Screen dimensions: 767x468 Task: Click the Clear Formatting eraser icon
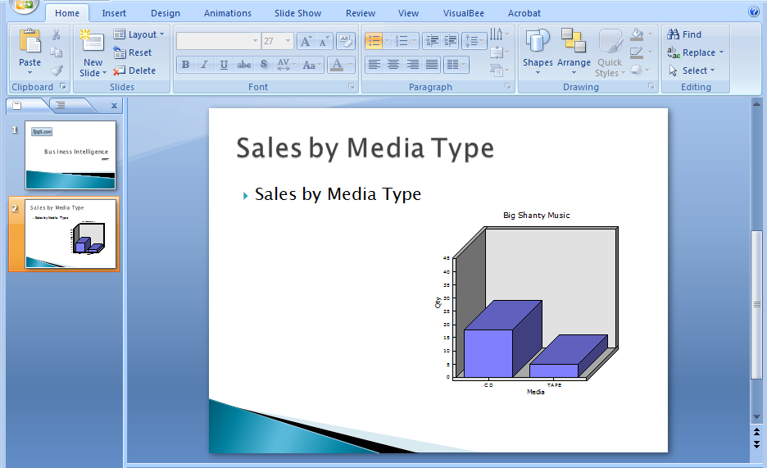(345, 41)
